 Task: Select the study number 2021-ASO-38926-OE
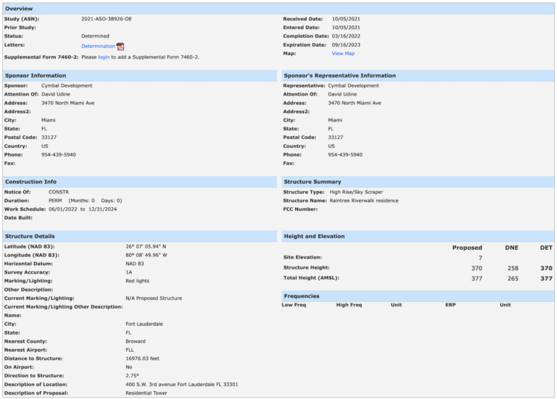coord(106,19)
